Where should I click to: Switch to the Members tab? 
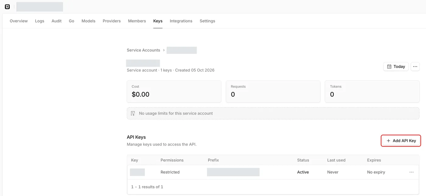pos(137,21)
